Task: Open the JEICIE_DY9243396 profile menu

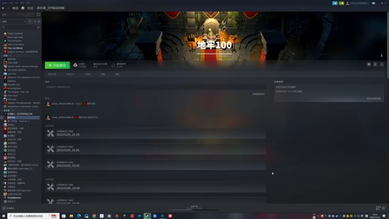Action: point(51,8)
